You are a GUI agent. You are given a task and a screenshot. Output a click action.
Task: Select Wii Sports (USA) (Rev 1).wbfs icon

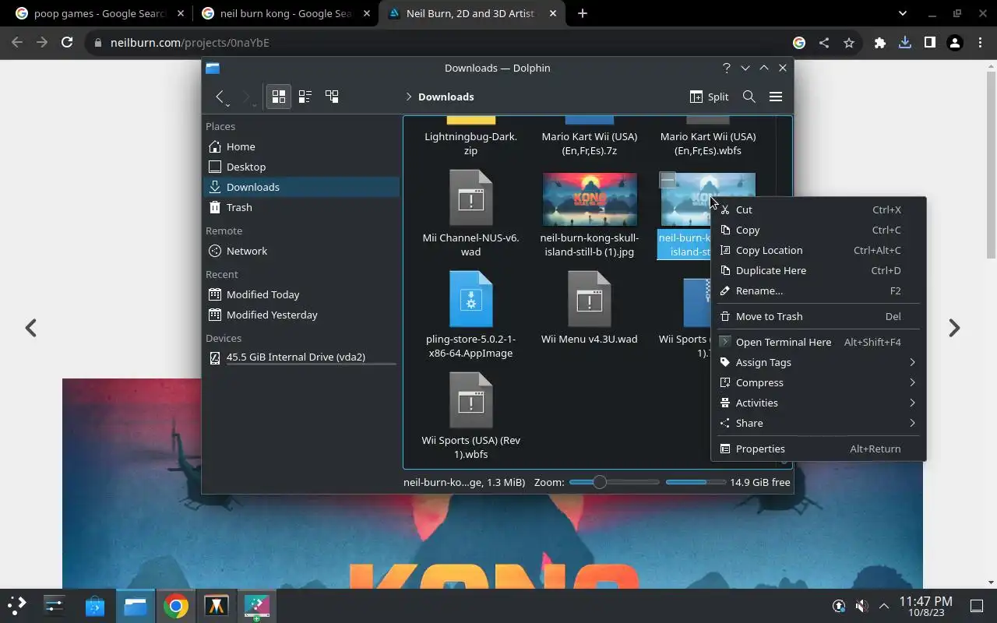(471, 400)
